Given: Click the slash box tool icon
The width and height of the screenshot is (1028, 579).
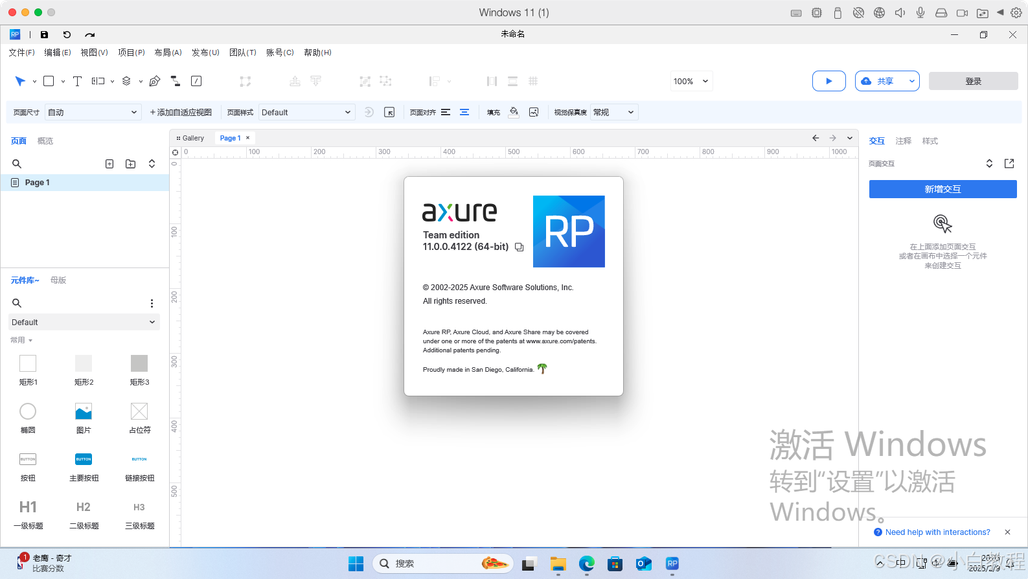Looking at the screenshot, I should click(x=196, y=81).
